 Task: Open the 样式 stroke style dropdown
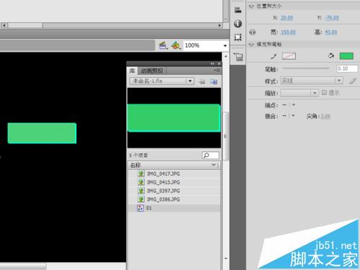click(339, 81)
